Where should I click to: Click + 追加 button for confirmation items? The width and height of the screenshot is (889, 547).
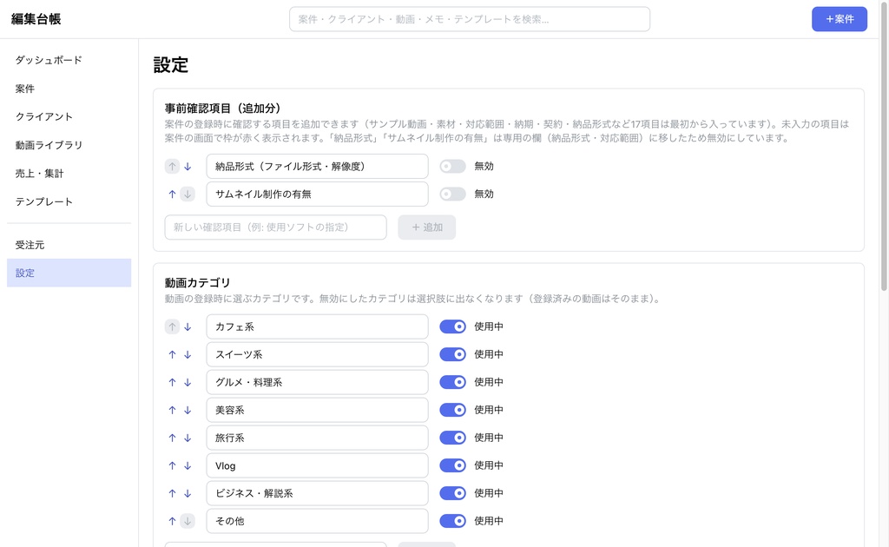coord(427,227)
